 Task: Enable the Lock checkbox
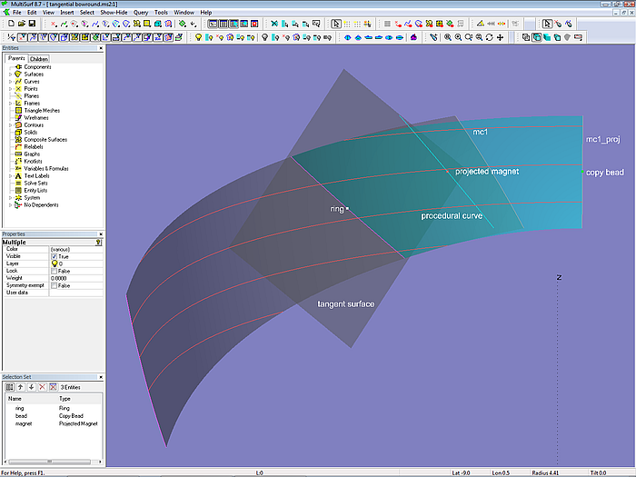click(x=55, y=271)
